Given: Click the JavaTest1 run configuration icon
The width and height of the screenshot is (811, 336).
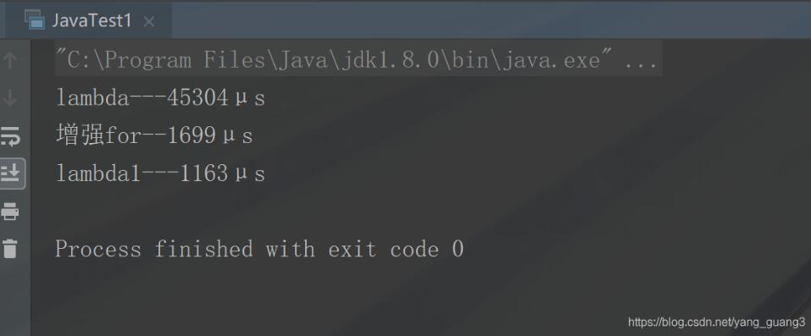Looking at the screenshot, I should click(x=35, y=20).
